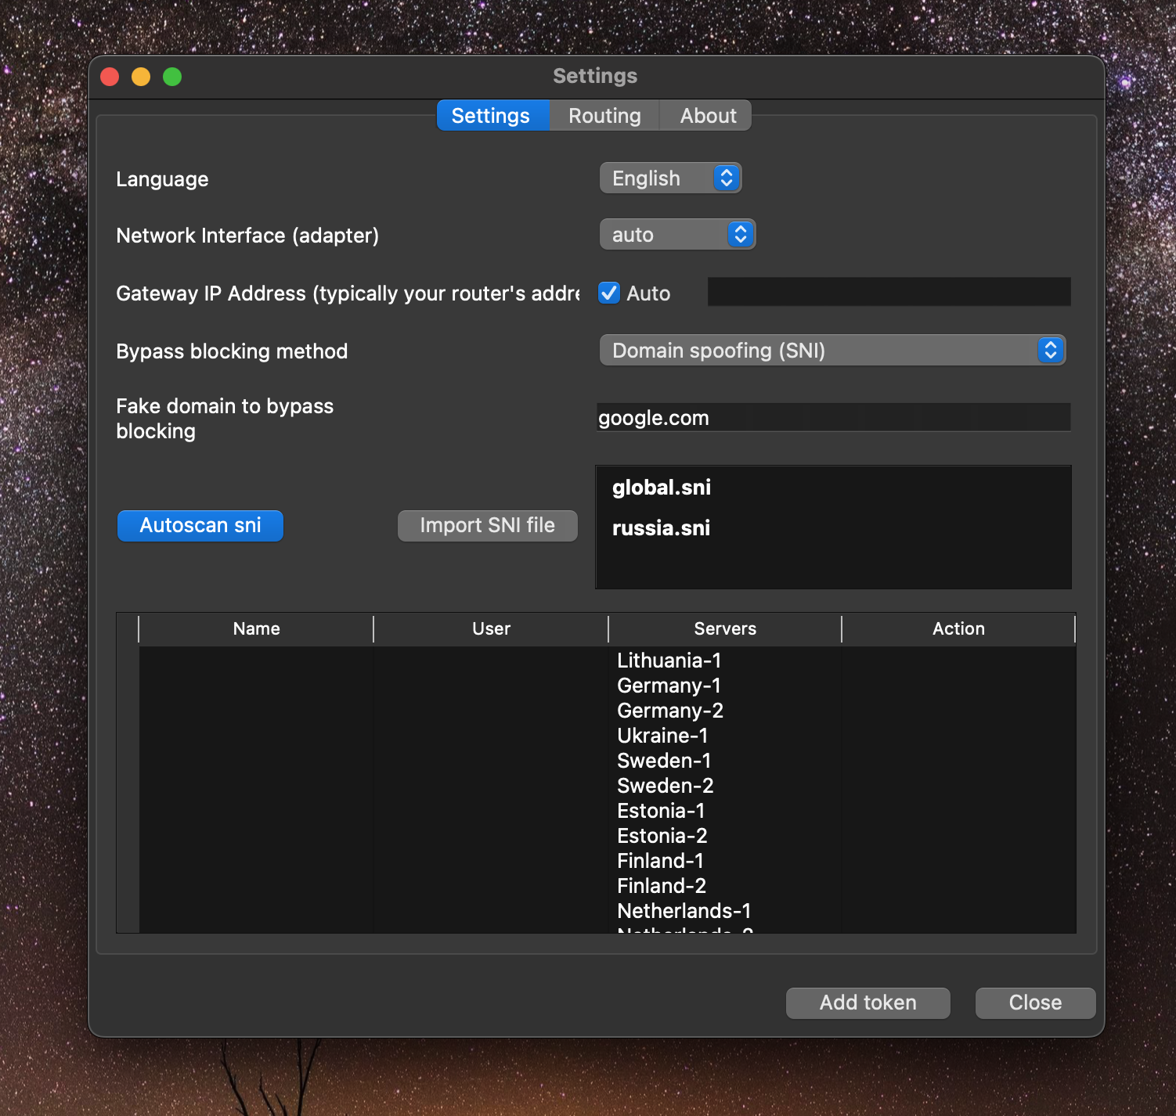Click the Name column header

coord(256,629)
